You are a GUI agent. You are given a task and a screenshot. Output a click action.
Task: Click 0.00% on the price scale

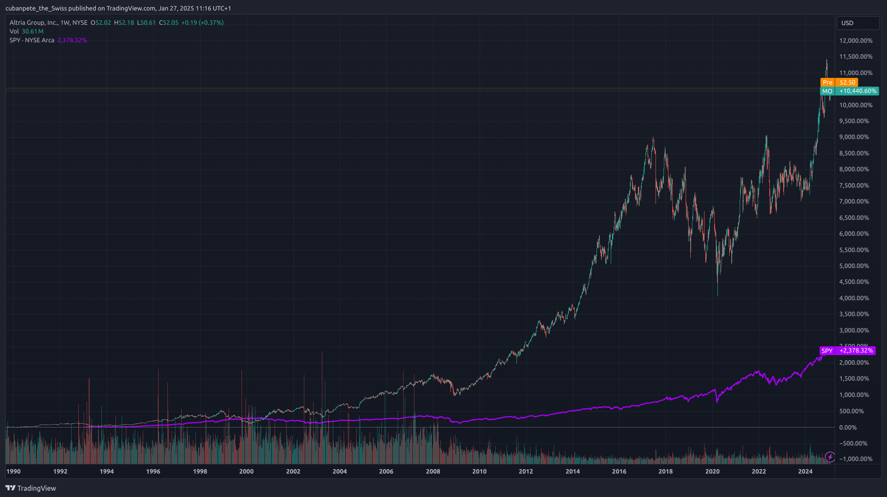(x=848, y=427)
